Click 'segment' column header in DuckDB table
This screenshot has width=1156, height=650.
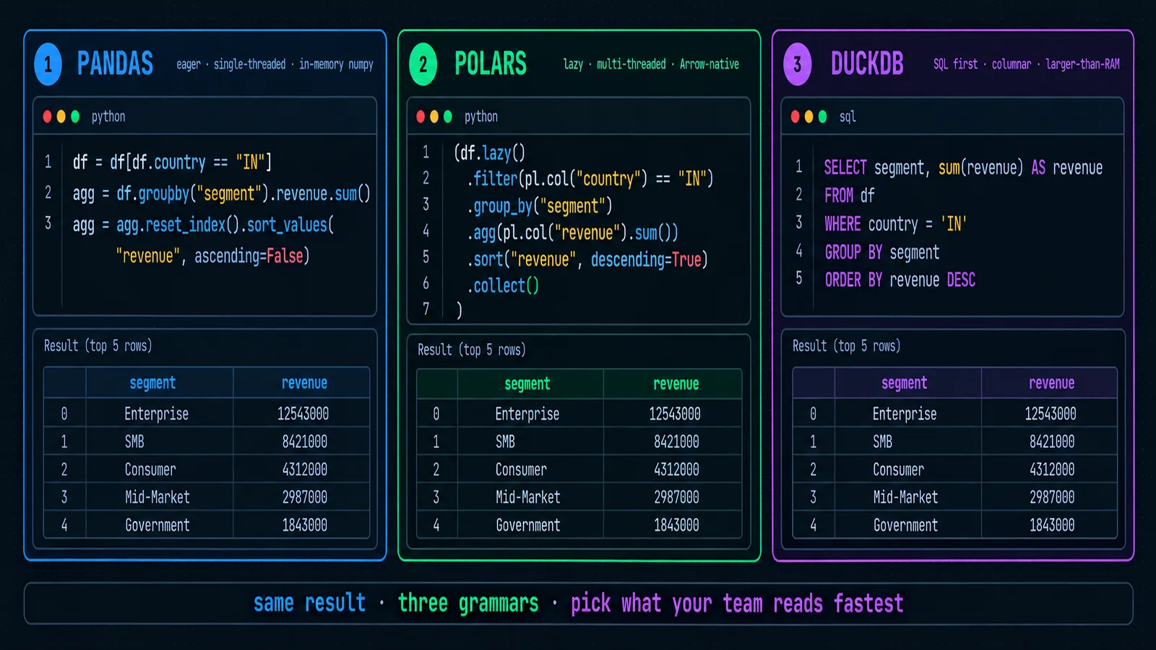tap(905, 383)
